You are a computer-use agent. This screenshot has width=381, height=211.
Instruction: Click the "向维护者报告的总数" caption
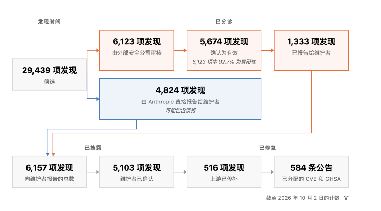[x=49, y=179]
